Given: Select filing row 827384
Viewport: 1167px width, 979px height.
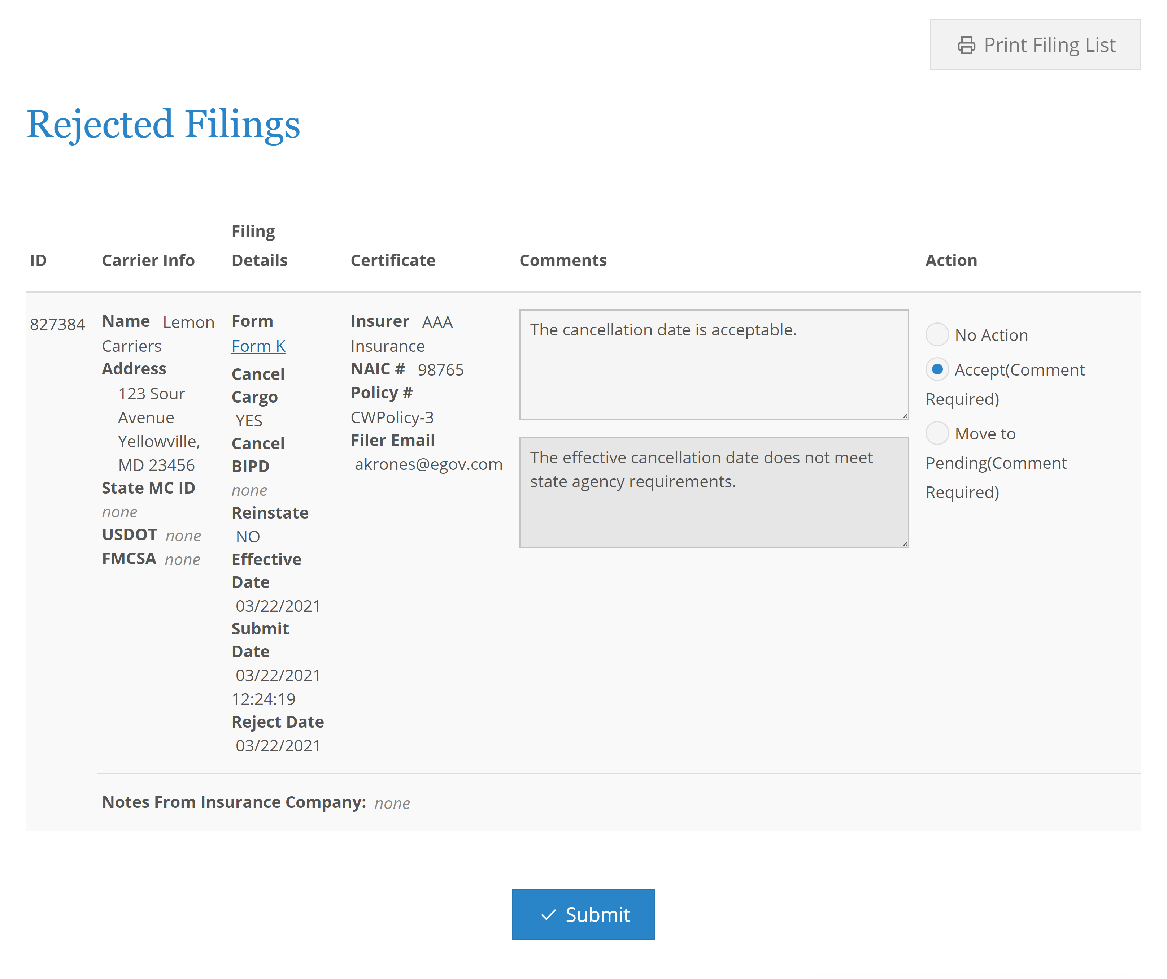Looking at the screenshot, I should coord(58,324).
